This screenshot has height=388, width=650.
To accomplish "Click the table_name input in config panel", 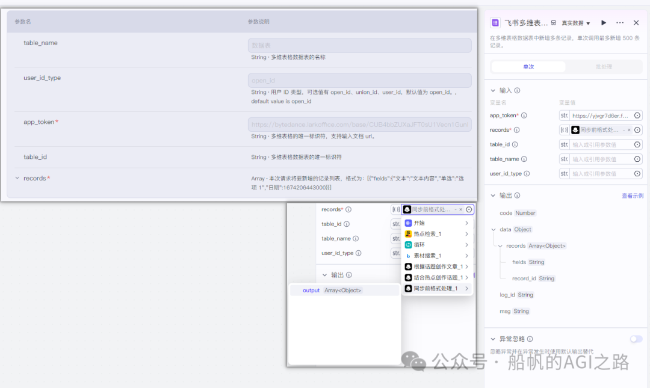I will coord(601,159).
